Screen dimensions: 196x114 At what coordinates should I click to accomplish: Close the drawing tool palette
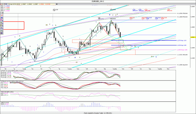3,13
